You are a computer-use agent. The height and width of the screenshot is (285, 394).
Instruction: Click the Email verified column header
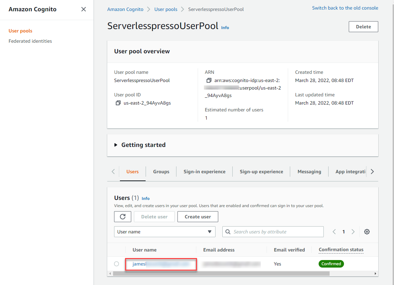(289, 250)
